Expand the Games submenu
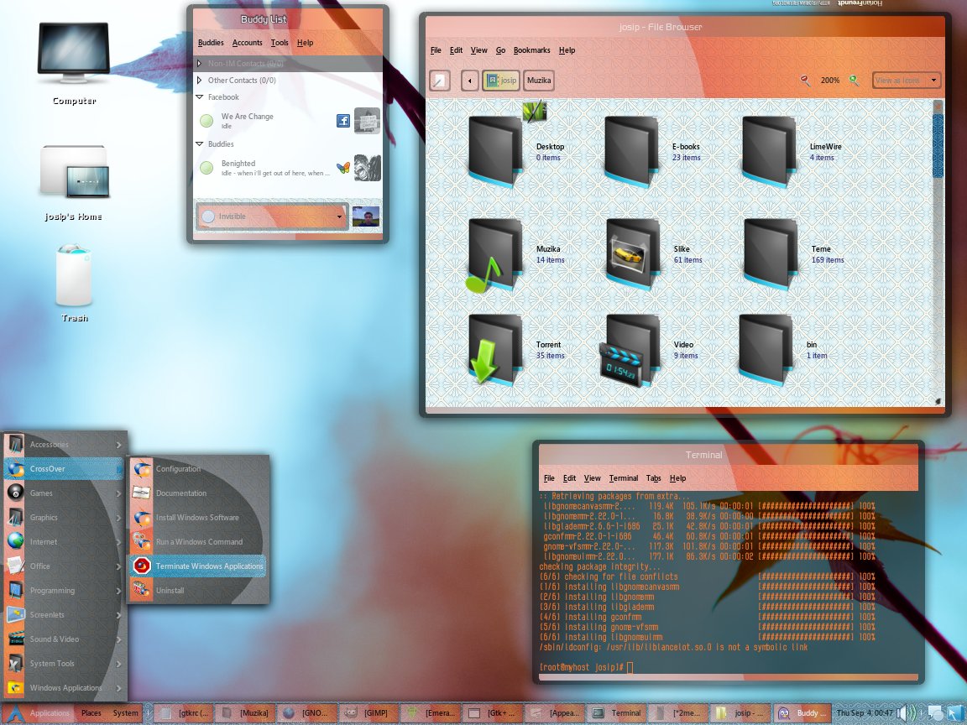The width and height of the screenshot is (967, 725). (64, 493)
